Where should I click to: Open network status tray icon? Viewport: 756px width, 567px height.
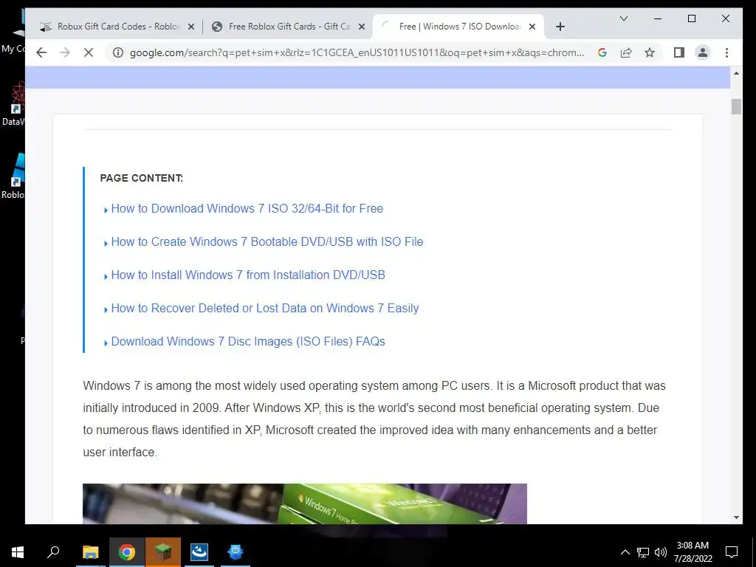pyautogui.click(x=643, y=552)
